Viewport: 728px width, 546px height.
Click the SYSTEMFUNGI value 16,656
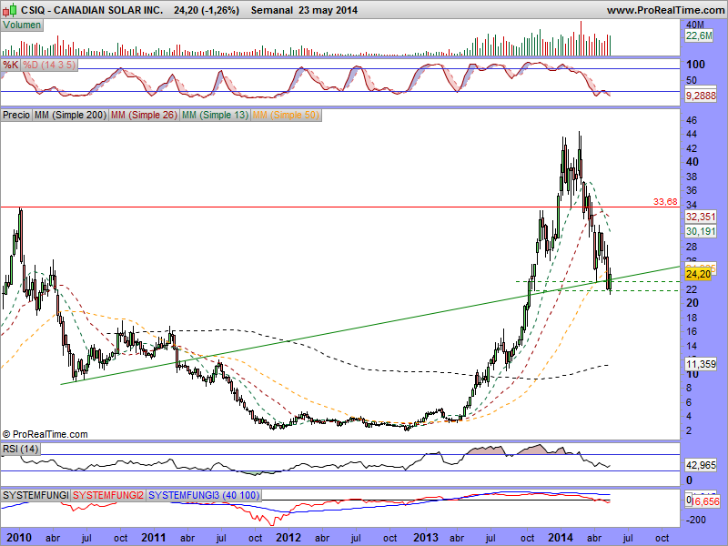pyautogui.click(x=706, y=501)
